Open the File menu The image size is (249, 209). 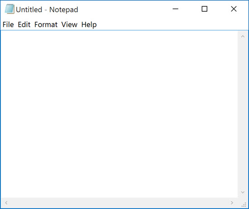(8, 24)
